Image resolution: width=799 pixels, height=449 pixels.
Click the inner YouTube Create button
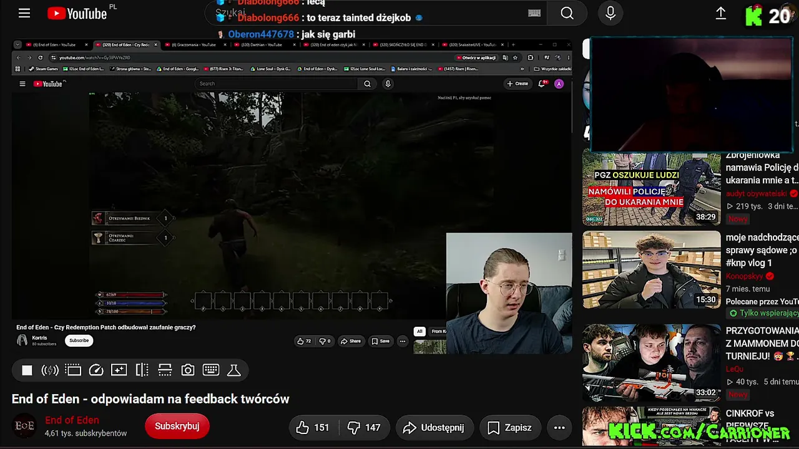(517, 84)
